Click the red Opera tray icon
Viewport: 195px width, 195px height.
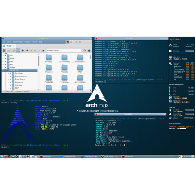180,156
